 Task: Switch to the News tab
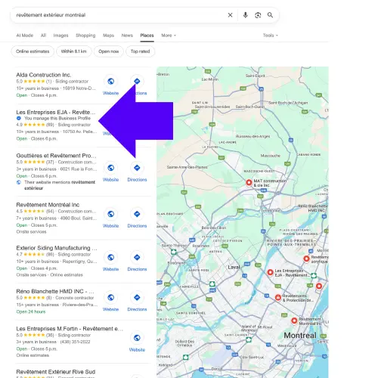point(127,36)
